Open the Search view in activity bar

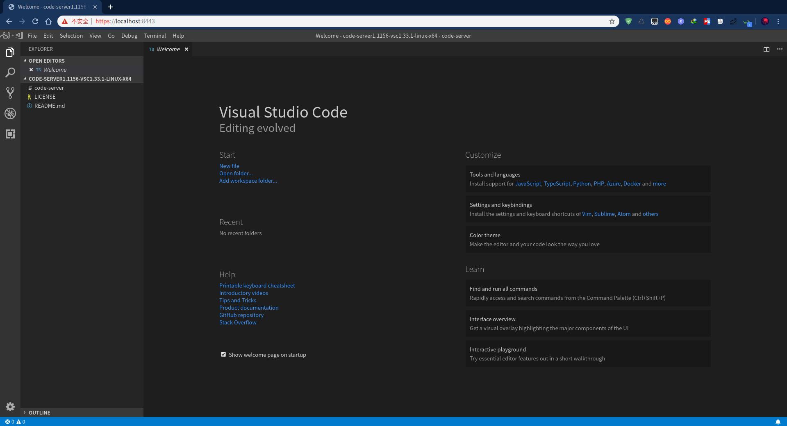tap(10, 73)
